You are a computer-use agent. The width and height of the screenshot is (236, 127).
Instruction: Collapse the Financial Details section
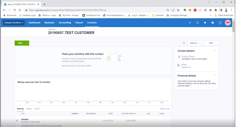pyautogui.click(x=215, y=75)
